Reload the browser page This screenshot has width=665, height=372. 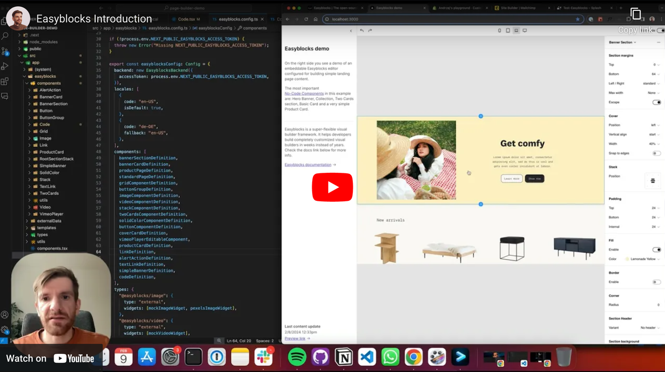click(306, 19)
